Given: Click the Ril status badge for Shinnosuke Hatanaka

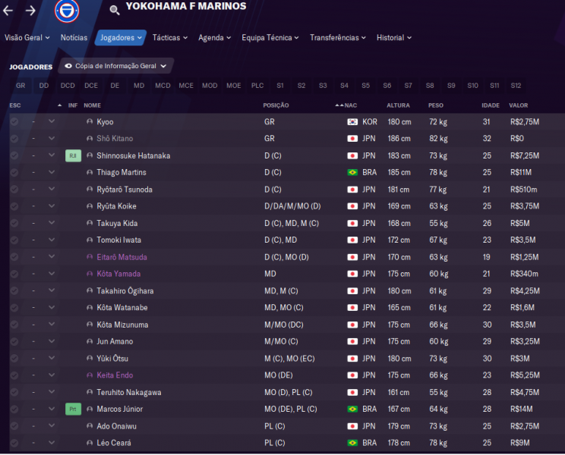Looking at the screenshot, I should [73, 155].
